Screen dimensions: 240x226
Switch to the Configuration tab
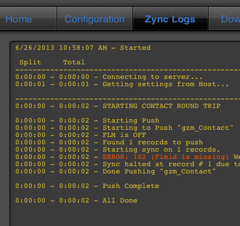tap(94, 19)
